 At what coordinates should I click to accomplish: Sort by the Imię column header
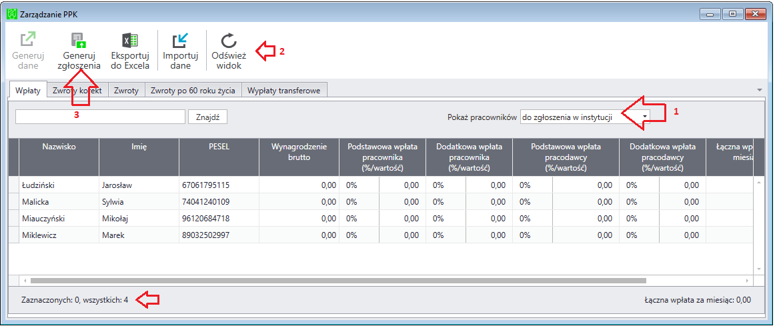pyautogui.click(x=139, y=157)
